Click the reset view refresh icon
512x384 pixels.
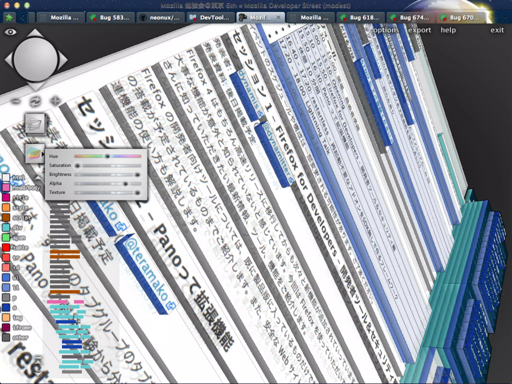click(35, 101)
